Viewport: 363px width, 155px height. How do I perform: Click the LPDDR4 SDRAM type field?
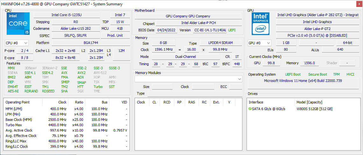[220, 43]
